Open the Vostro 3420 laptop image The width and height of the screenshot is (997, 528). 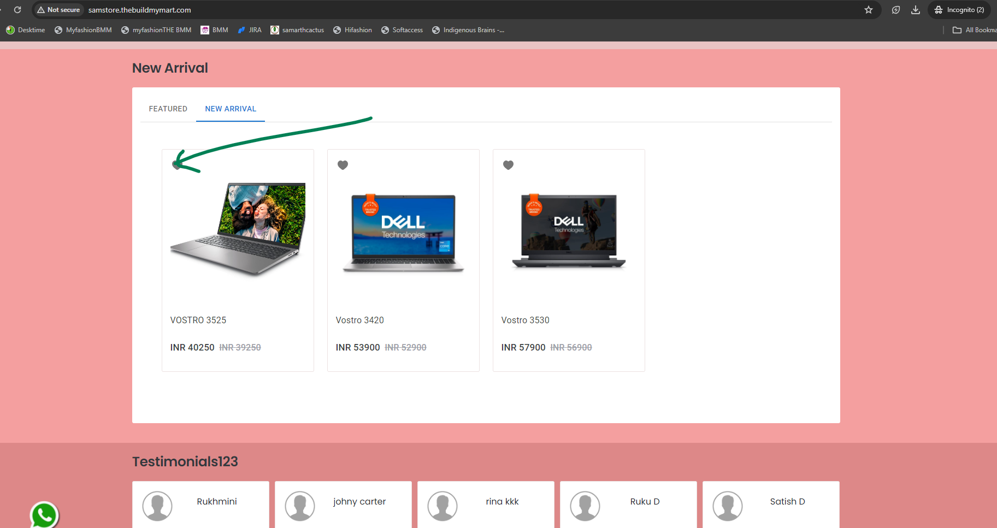pyautogui.click(x=404, y=233)
